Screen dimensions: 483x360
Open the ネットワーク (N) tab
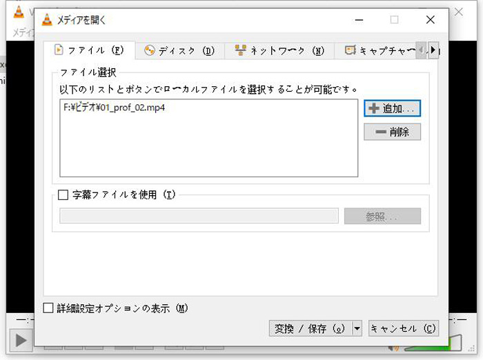click(x=279, y=51)
